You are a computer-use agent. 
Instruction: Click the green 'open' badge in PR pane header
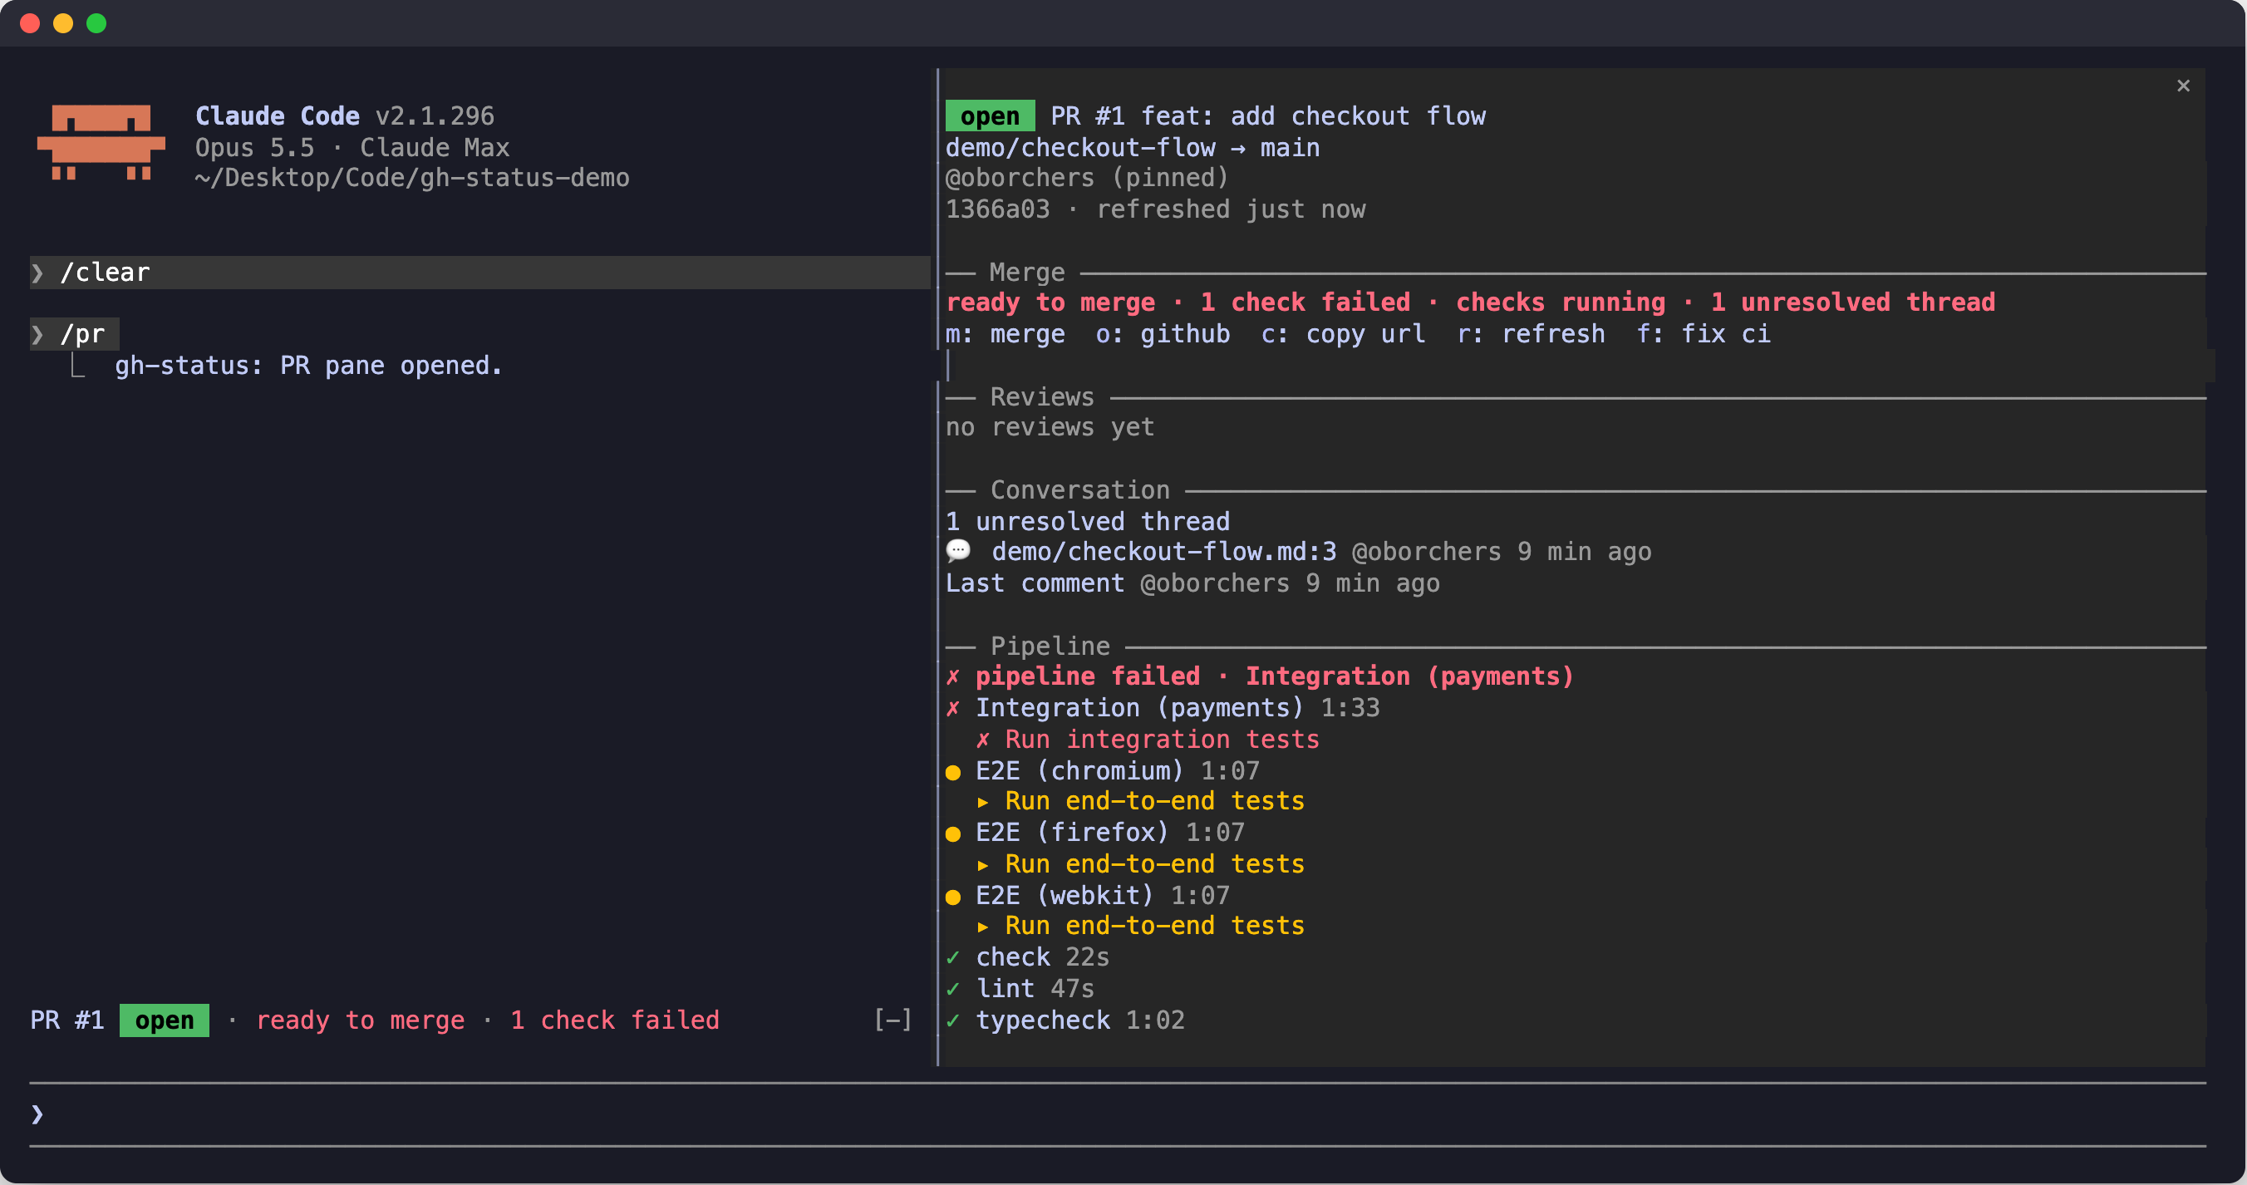click(x=990, y=116)
